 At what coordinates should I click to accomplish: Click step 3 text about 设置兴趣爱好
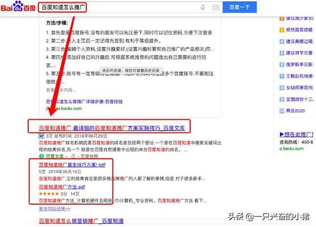(131, 49)
